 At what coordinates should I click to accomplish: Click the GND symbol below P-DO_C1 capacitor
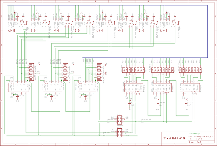(130, 109)
